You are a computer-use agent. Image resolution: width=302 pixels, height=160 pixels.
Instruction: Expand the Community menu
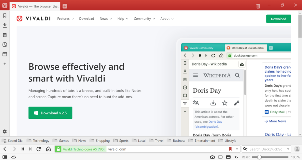144,19
